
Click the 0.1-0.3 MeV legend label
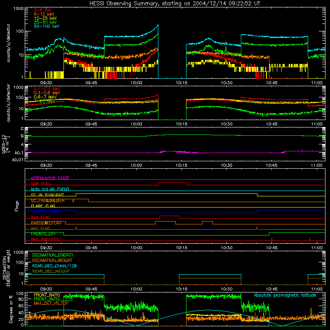[x=47, y=89]
